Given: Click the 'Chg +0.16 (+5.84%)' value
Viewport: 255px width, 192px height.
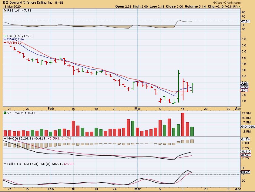Looking at the screenshot, I should [x=223, y=7].
